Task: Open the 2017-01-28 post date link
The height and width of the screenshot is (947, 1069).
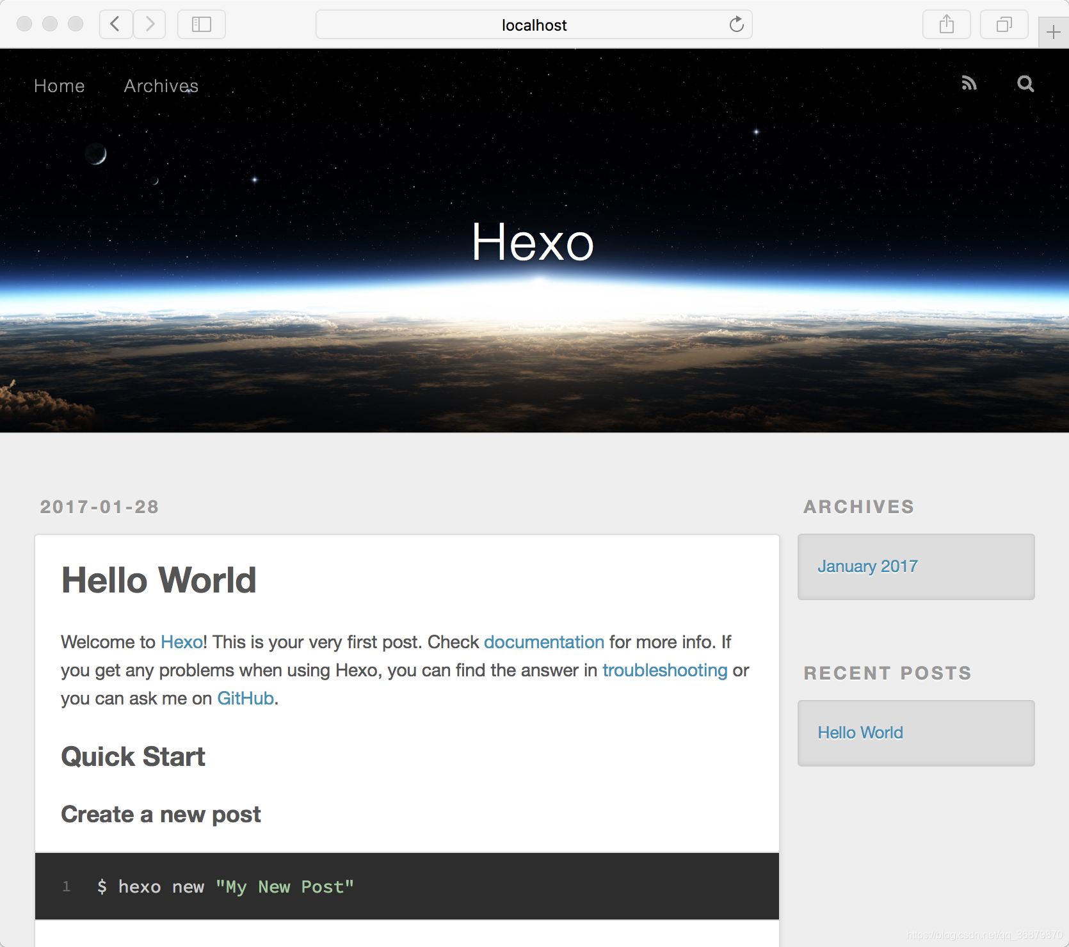Action: (x=100, y=507)
